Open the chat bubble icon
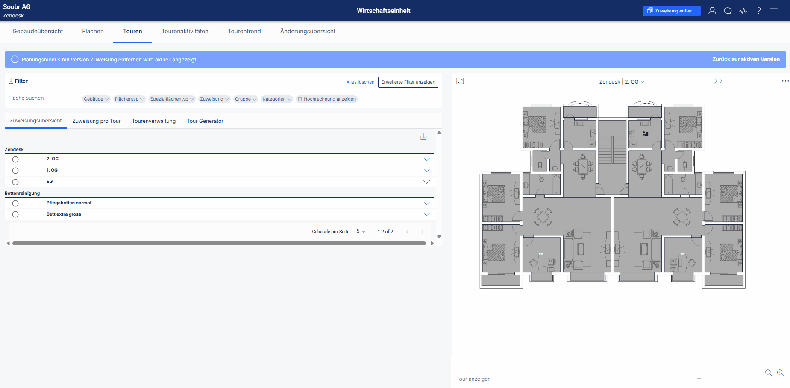The width and height of the screenshot is (790, 388). 728,11
